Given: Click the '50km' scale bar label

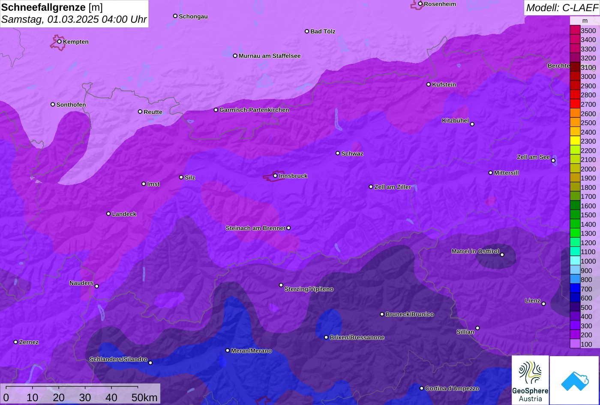Looking at the screenshot, I should 144,397.
